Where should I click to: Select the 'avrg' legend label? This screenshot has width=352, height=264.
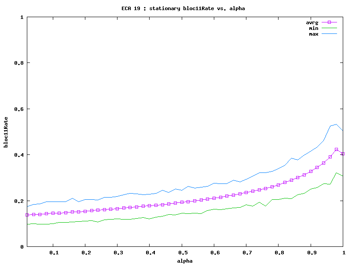click(x=312, y=22)
